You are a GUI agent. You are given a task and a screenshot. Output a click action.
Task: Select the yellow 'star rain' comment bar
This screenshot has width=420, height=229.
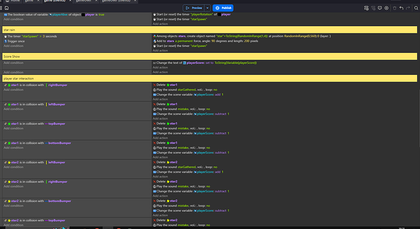coord(210,30)
